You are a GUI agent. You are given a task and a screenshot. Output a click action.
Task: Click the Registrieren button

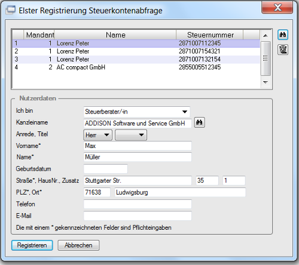[32, 245]
